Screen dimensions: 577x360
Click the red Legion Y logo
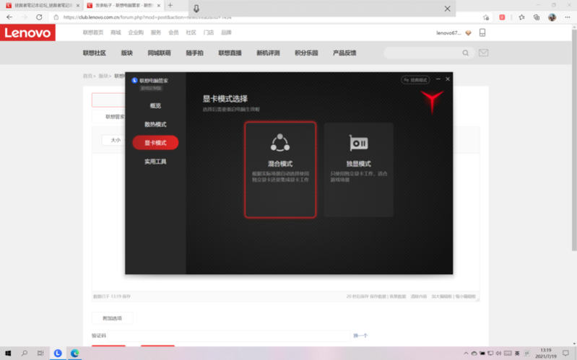click(x=432, y=102)
